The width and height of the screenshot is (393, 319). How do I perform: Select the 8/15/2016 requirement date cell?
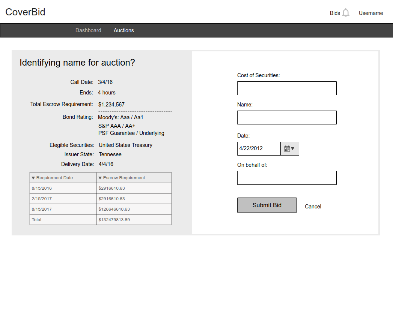coord(63,188)
